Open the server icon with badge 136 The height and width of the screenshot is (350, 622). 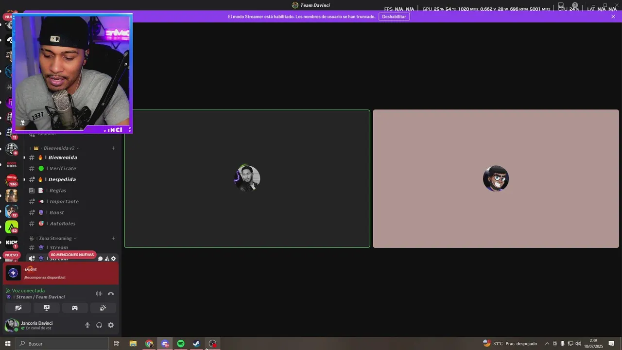click(x=12, y=180)
